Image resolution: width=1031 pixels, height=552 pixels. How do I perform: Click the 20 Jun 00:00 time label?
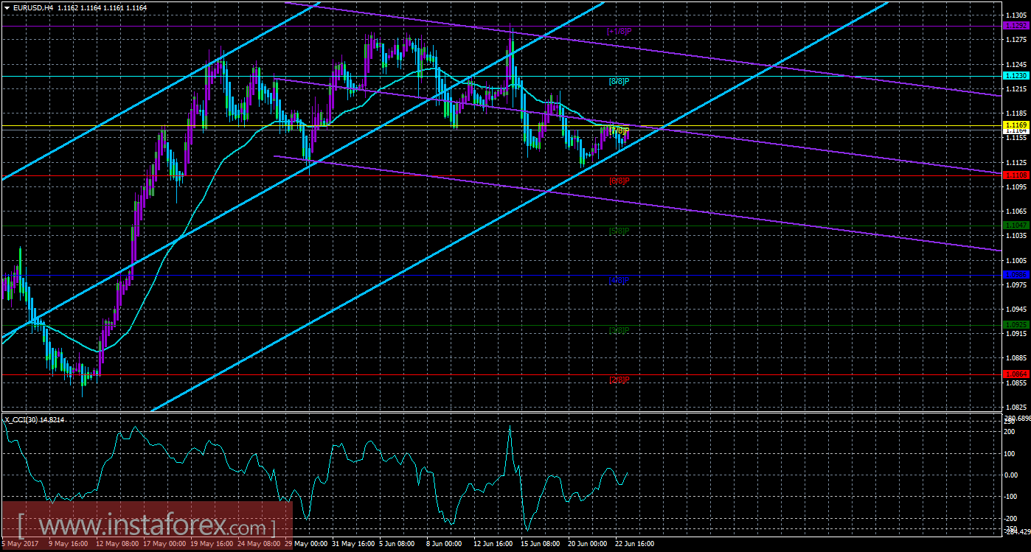588,543
